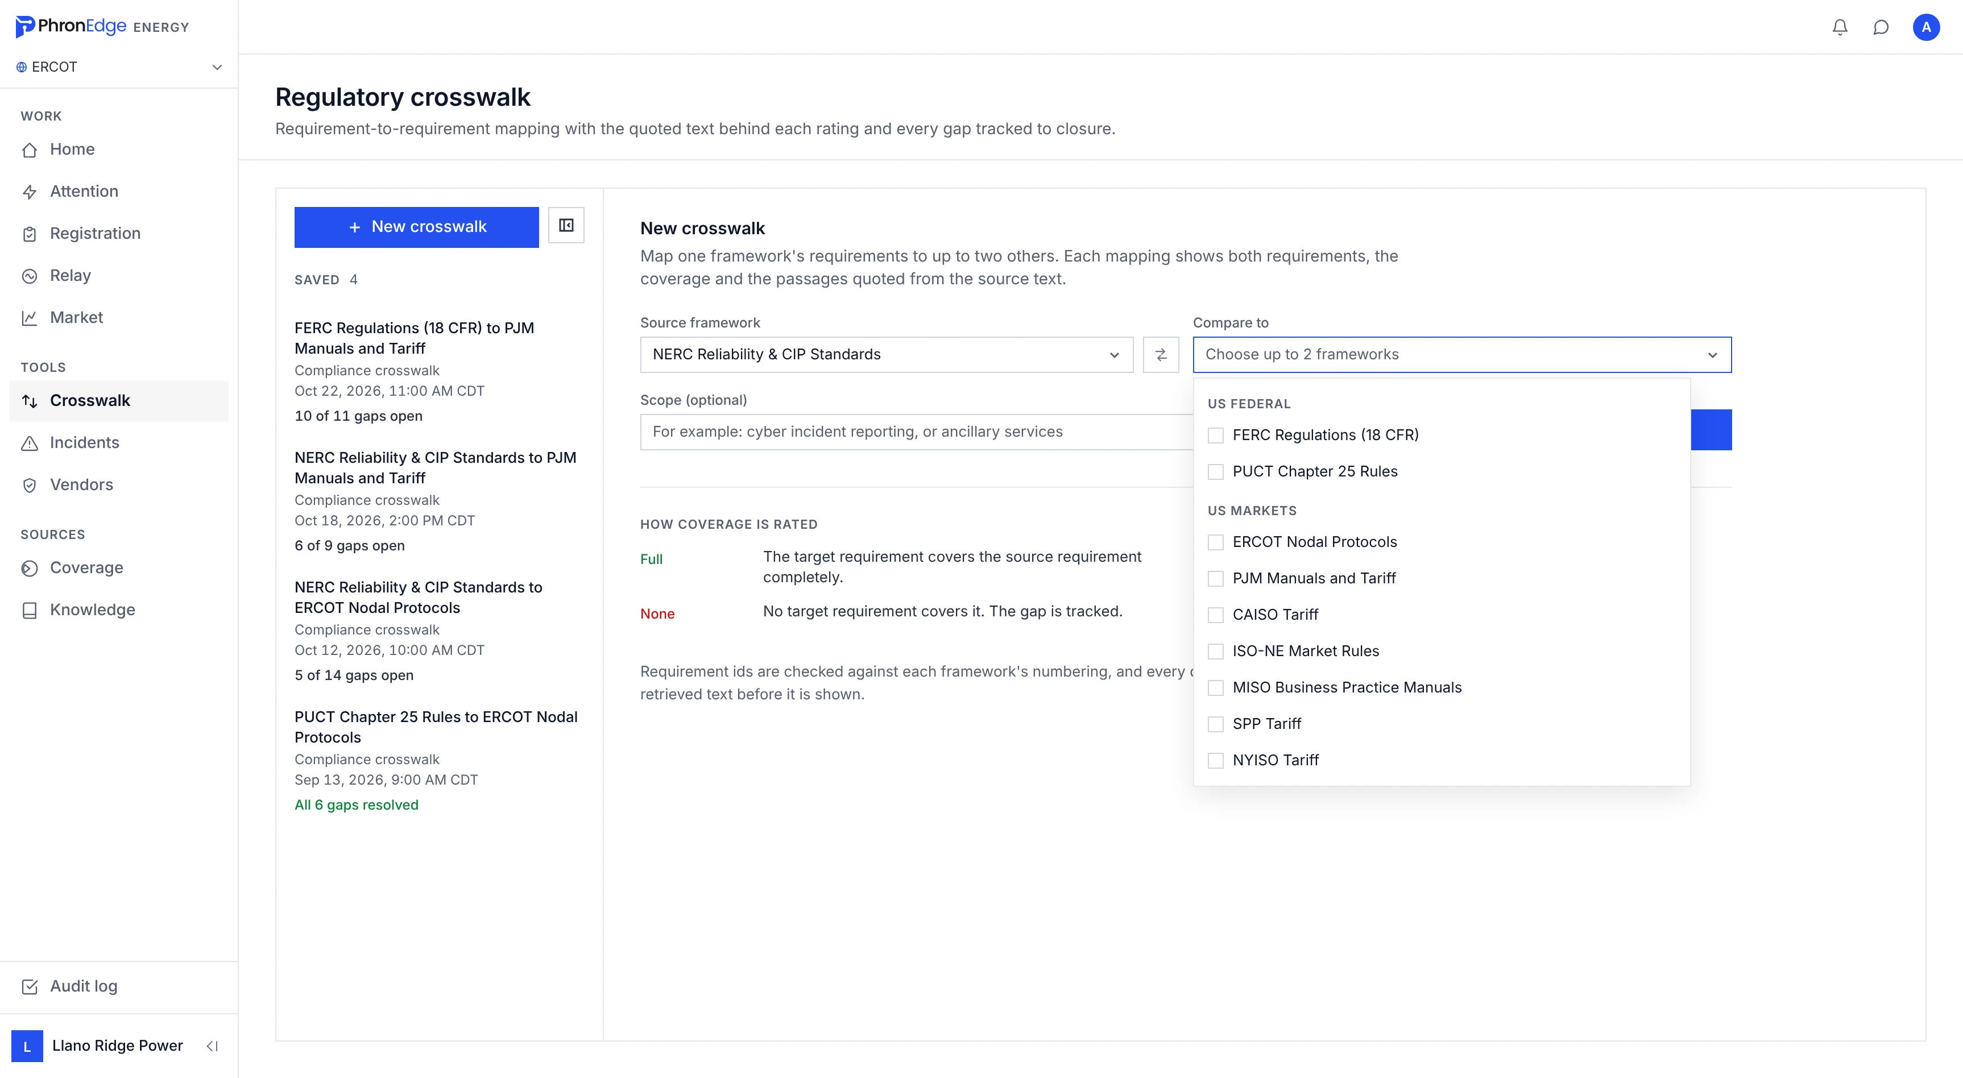Open the ERCOT region selector

tap(119, 67)
